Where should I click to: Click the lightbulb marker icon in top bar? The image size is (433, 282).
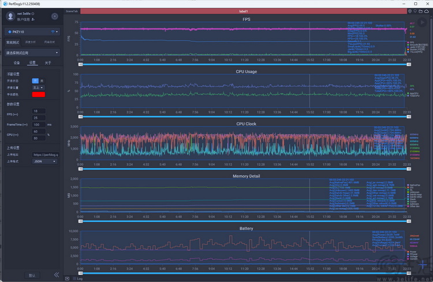click(x=415, y=12)
